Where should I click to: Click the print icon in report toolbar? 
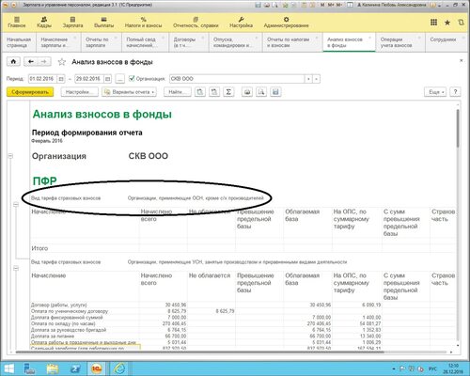247,92
